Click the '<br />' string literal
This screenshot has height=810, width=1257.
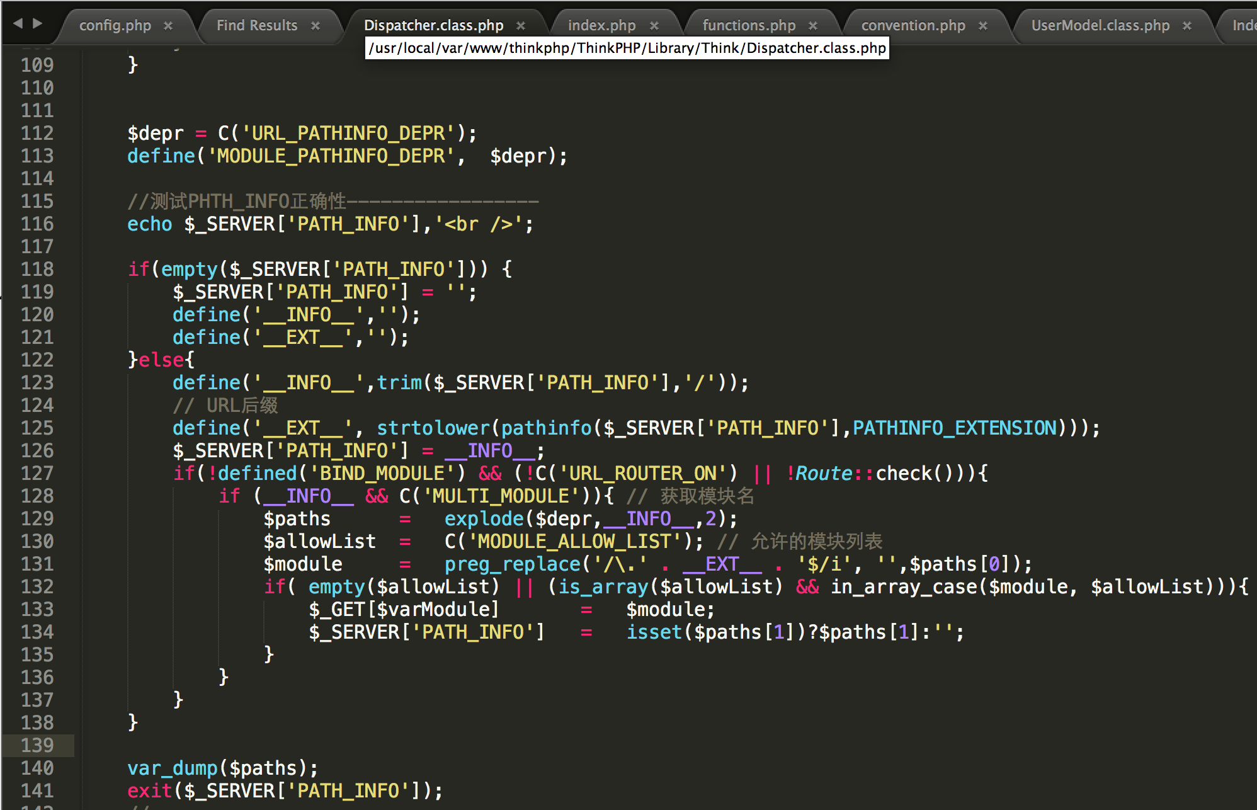[479, 224]
